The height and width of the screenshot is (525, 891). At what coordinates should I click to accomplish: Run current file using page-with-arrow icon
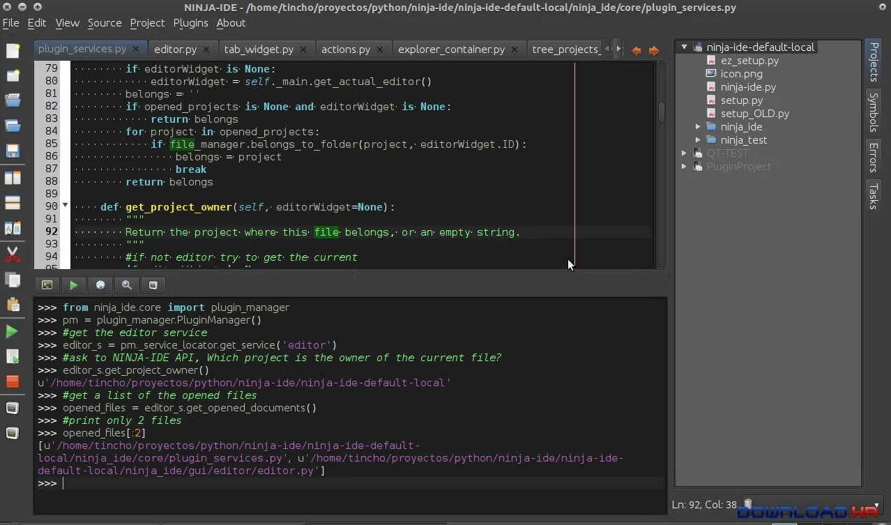pos(13,357)
